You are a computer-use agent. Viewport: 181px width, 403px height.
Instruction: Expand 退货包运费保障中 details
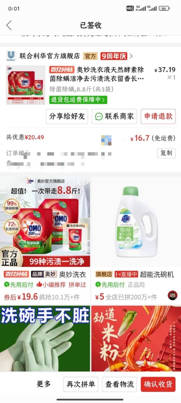click(78, 100)
